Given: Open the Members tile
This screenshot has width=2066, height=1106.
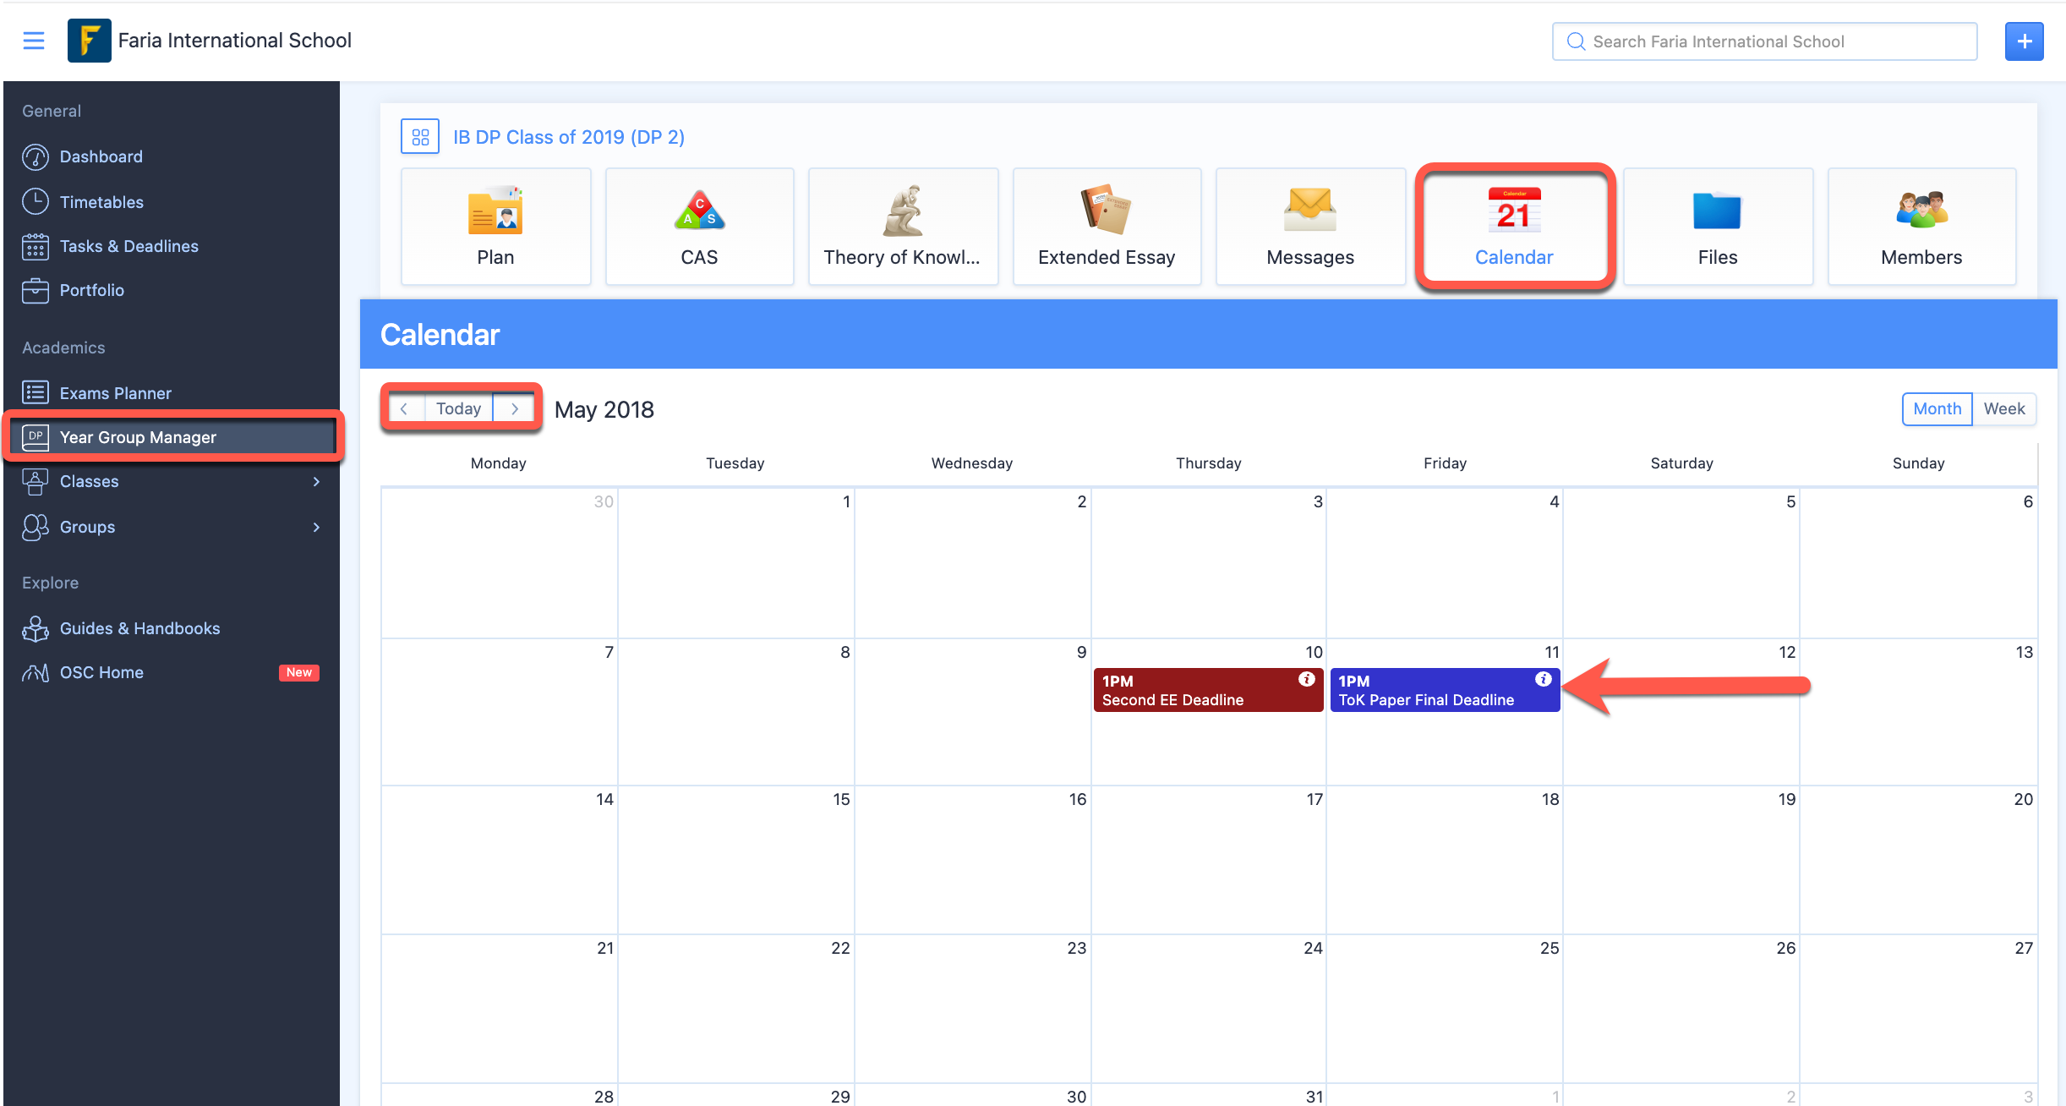Looking at the screenshot, I should pos(1921,227).
